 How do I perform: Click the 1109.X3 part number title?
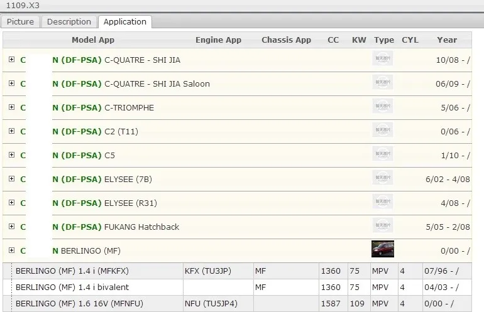point(23,6)
